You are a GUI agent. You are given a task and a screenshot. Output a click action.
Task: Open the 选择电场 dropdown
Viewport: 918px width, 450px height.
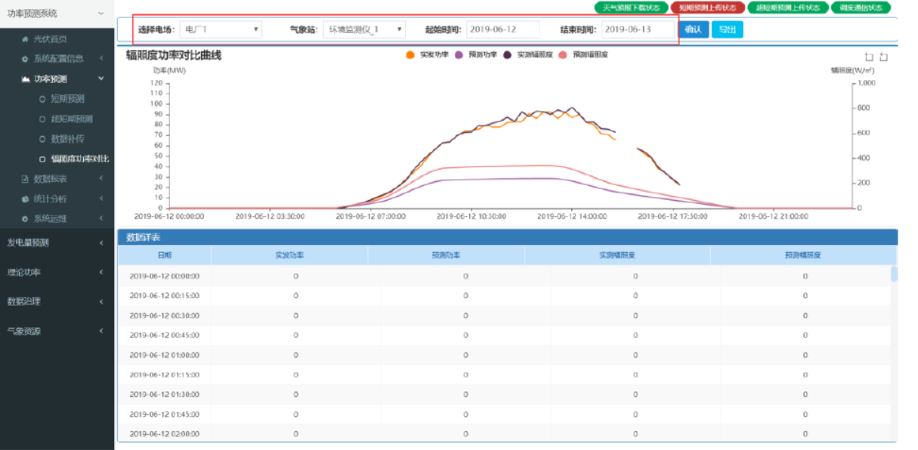pyautogui.click(x=221, y=29)
